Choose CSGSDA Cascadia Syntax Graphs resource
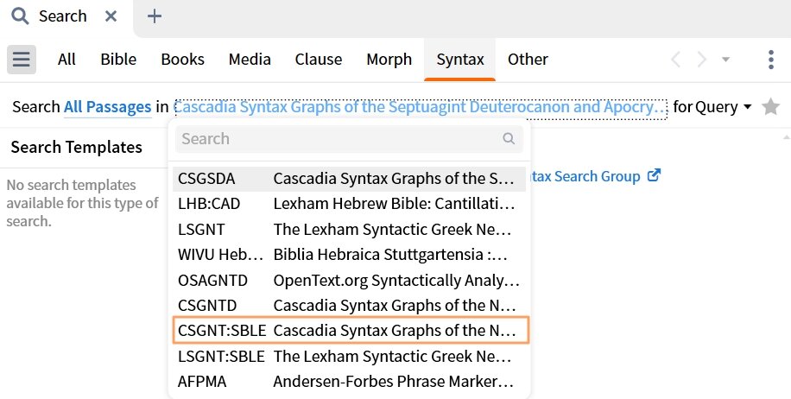The image size is (791, 399). [x=349, y=179]
